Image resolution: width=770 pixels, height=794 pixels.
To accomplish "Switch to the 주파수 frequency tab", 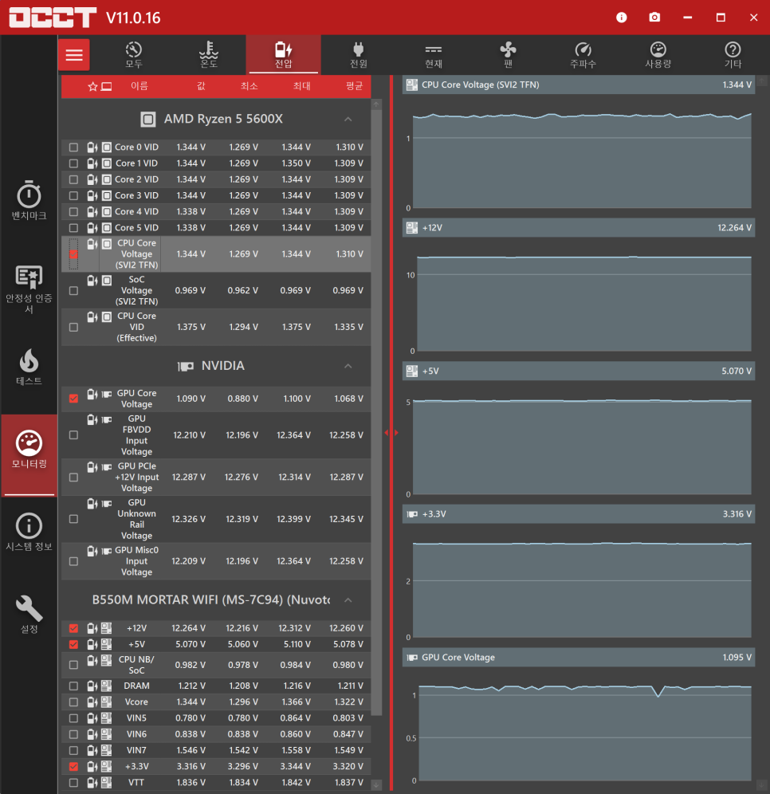I will (x=583, y=55).
